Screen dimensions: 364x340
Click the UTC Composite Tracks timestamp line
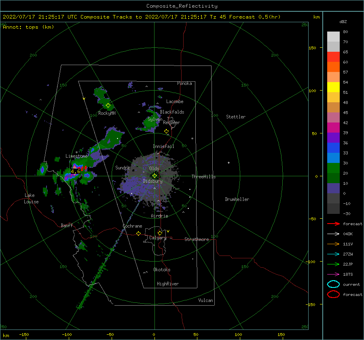tap(142, 17)
